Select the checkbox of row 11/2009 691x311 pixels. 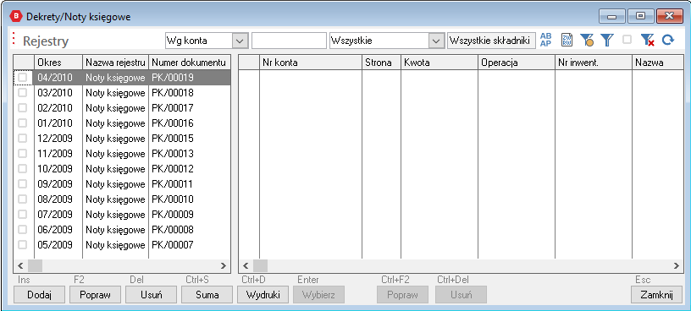[23, 154]
